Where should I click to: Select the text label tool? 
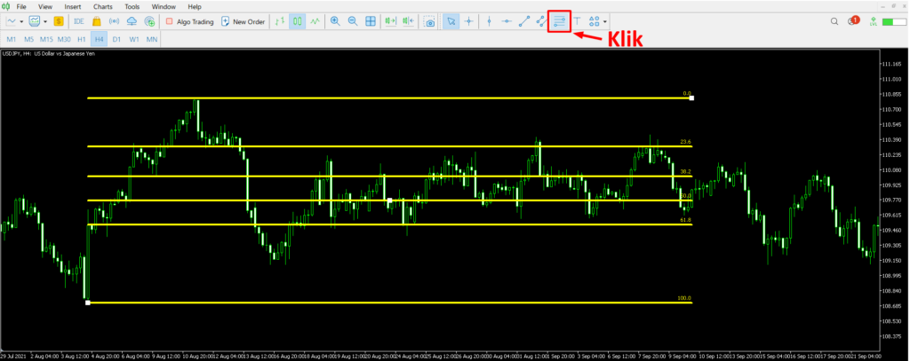(x=577, y=21)
